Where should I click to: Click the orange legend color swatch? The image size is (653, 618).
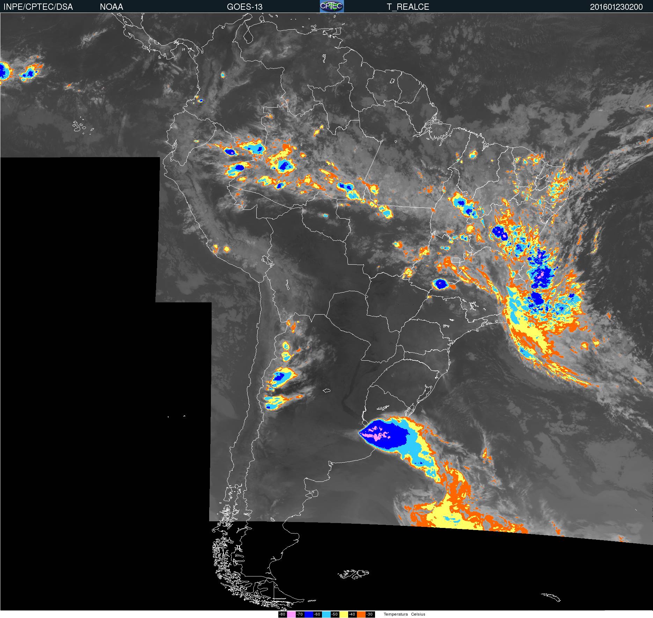click(x=361, y=615)
